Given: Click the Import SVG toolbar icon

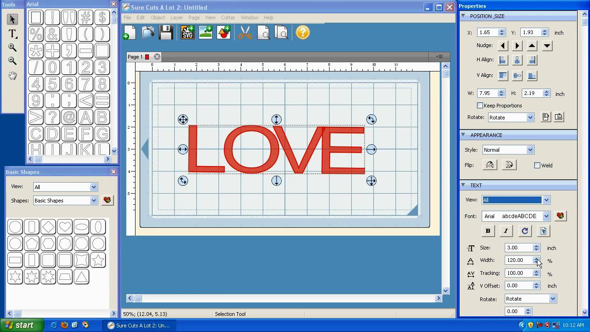Looking at the screenshot, I should point(187,32).
